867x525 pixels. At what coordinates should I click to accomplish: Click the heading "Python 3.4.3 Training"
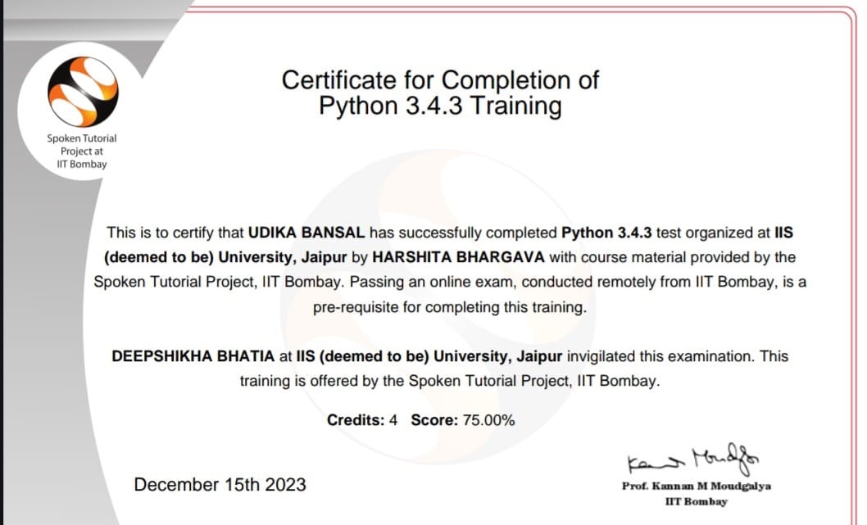click(440, 106)
